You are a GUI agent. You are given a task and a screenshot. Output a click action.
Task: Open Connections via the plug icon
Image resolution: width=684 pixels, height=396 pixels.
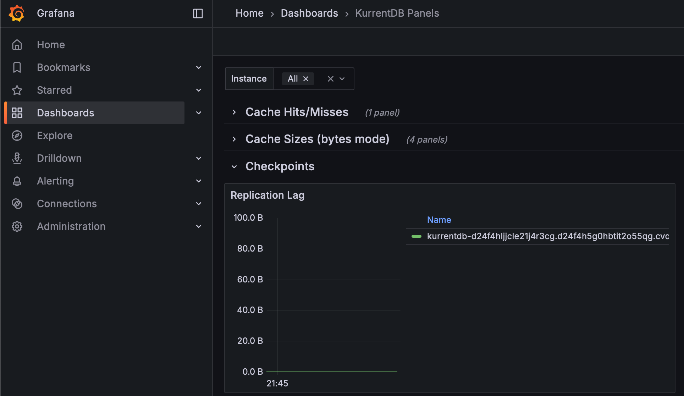[17, 203]
